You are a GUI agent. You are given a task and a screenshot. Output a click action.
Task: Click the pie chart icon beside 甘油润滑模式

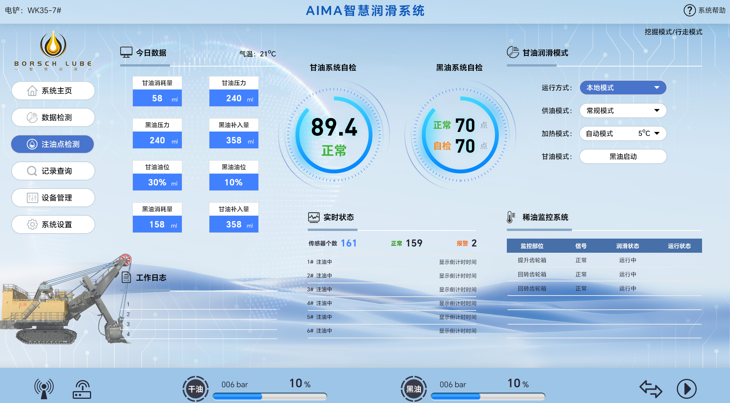tap(513, 52)
